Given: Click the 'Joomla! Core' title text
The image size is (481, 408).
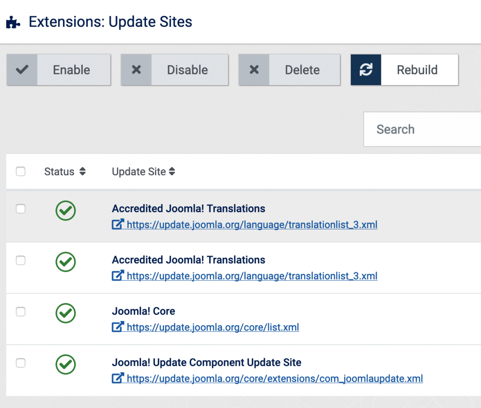Looking at the screenshot, I should (x=143, y=311).
